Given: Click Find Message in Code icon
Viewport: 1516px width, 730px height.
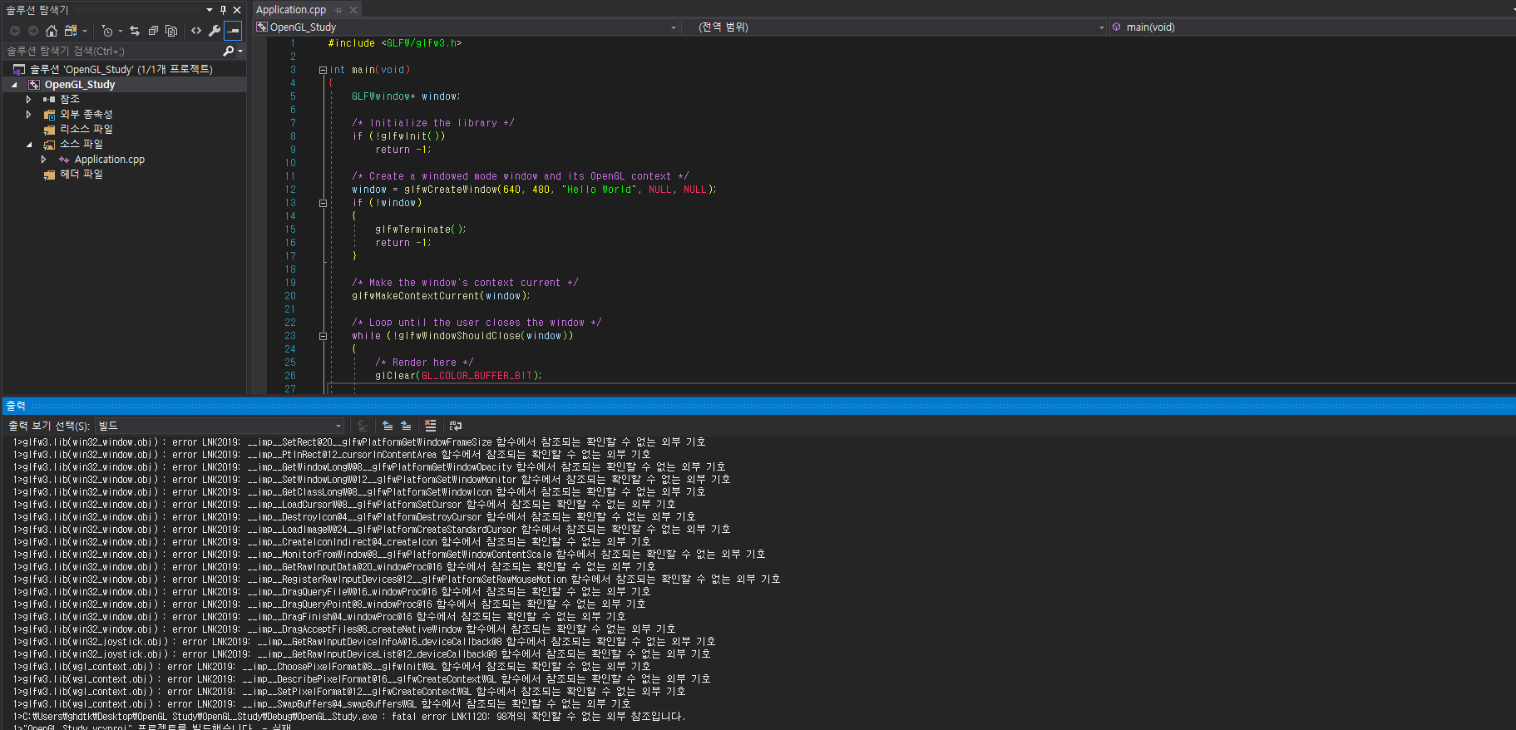Looking at the screenshot, I should (x=363, y=426).
